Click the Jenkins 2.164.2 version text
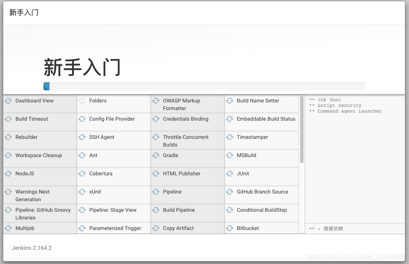409x264 pixels. coord(32,248)
